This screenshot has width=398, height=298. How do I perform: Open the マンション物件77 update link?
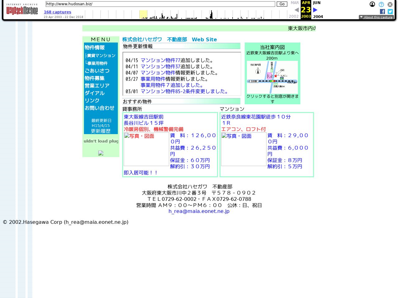coord(160,61)
